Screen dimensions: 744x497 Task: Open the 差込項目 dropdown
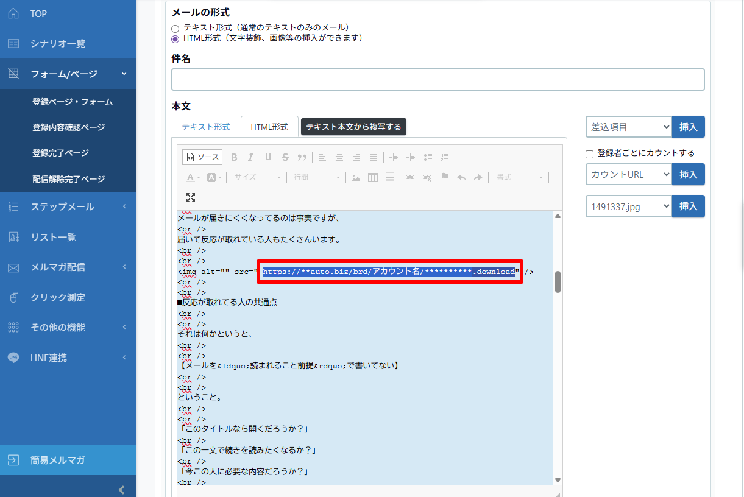(629, 127)
